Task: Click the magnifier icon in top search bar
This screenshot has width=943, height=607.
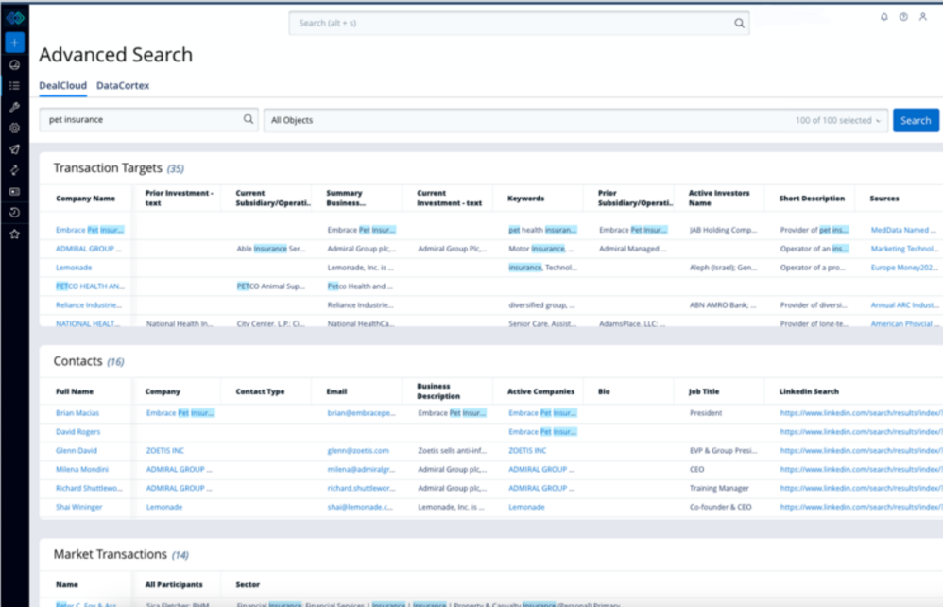Action: click(x=739, y=24)
